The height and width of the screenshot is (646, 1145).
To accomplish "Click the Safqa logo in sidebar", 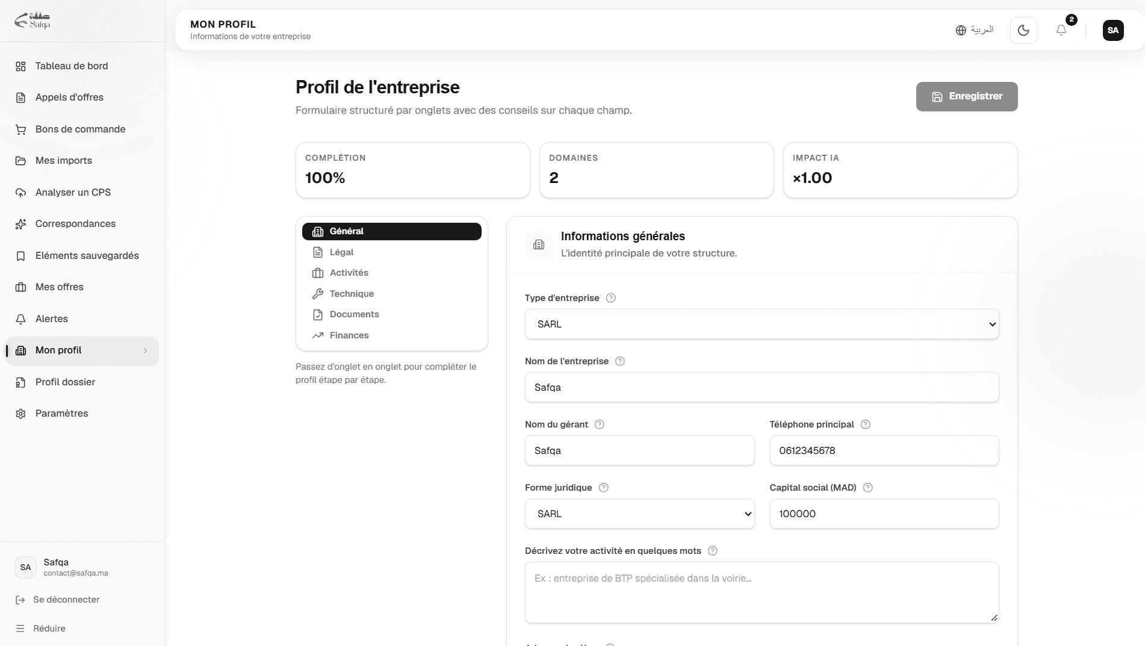I will point(32,20).
